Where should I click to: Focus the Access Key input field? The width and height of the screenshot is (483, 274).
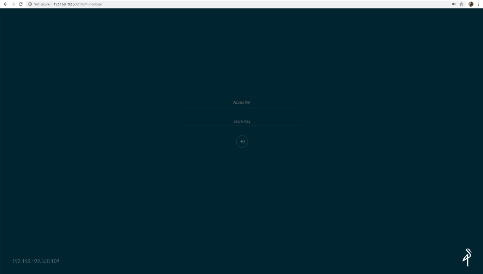pyautogui.click(x=242, y=102)
